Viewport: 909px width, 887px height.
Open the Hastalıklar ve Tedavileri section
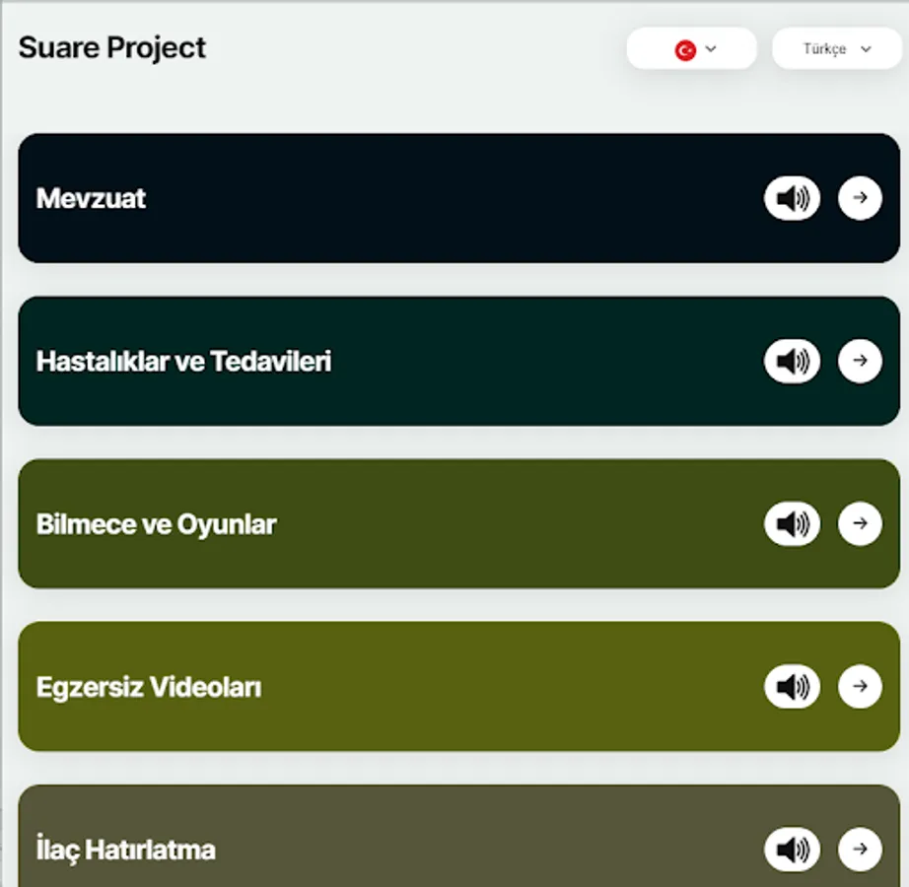click(394, 361)
